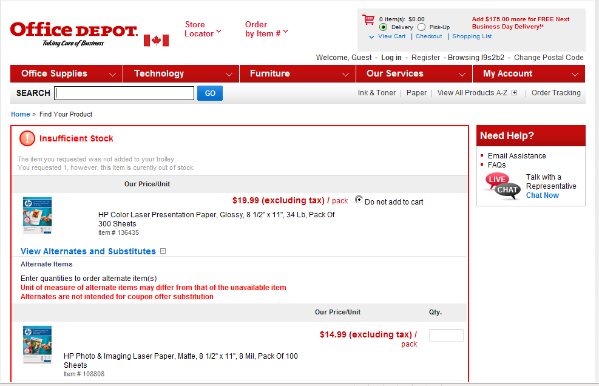Open the Checkout link
This screenshot has width=599, height=386.
(428, 36)
